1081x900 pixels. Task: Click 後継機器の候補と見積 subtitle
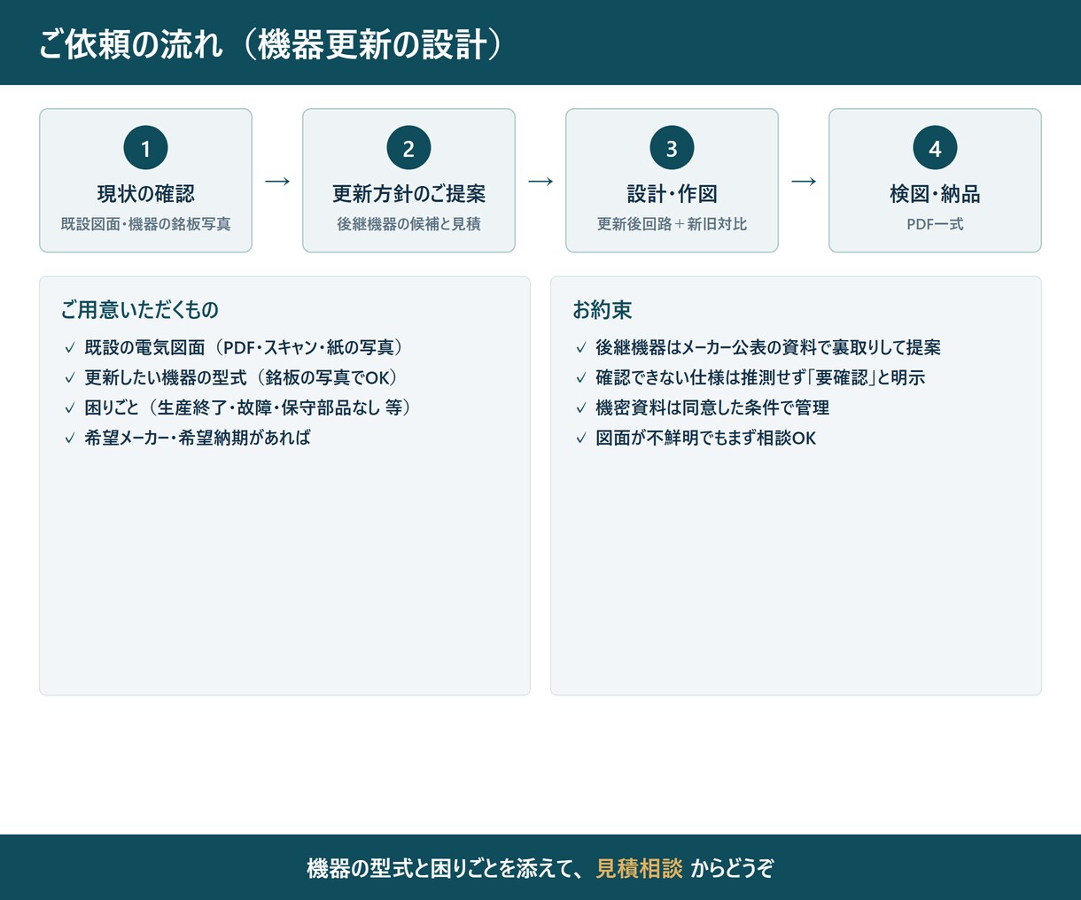tap(408, 224)
